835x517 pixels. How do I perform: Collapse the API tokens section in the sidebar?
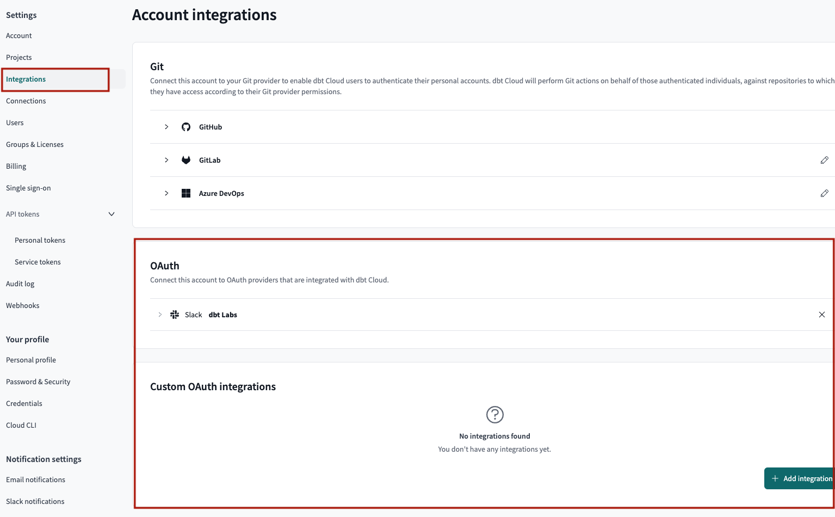[111, 214]
